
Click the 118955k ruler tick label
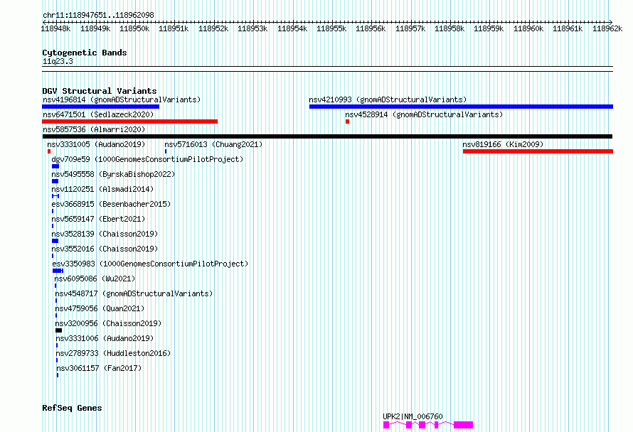pos(331,28)
